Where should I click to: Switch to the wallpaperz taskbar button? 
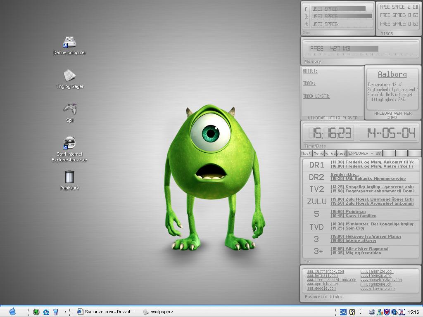tap(158, 312)
